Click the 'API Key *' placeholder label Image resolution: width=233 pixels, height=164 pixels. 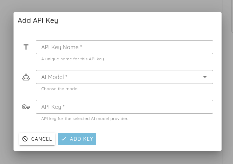[x=53, y=107]
